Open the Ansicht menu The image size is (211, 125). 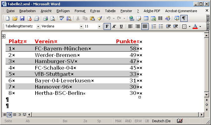click(x=46, y=11)
